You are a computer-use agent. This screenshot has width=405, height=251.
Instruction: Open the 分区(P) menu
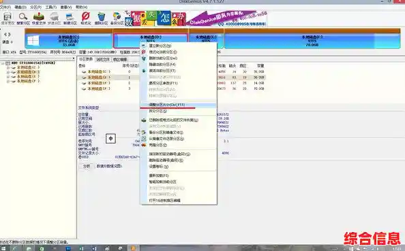point(35,7)
